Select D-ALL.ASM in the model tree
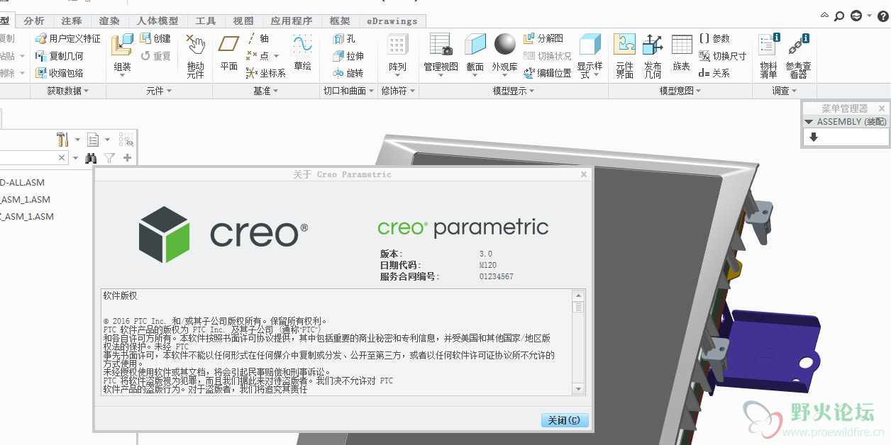 [22, 182]
